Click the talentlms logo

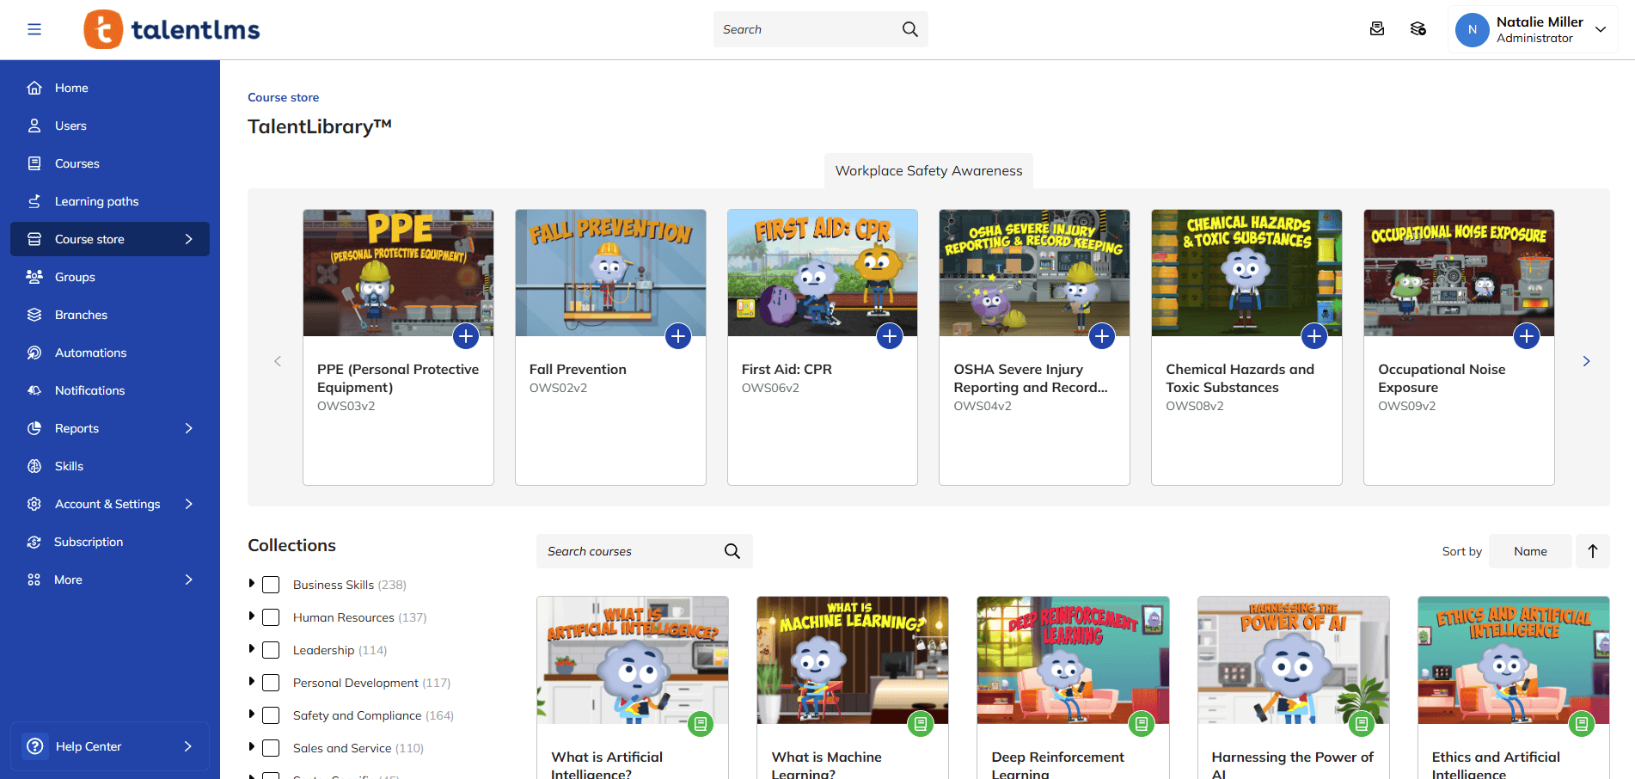171,28
